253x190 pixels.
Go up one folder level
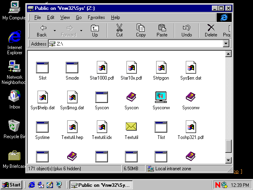pyautogui.click(x=95, y=30)
